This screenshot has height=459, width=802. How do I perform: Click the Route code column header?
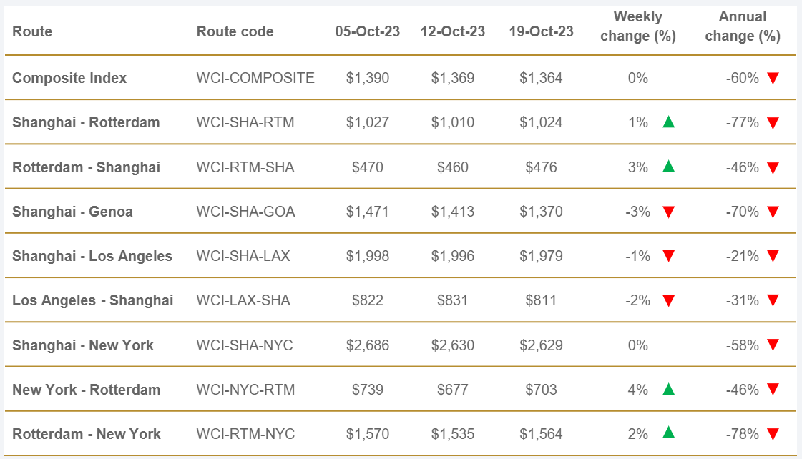[x=235, y=31]
